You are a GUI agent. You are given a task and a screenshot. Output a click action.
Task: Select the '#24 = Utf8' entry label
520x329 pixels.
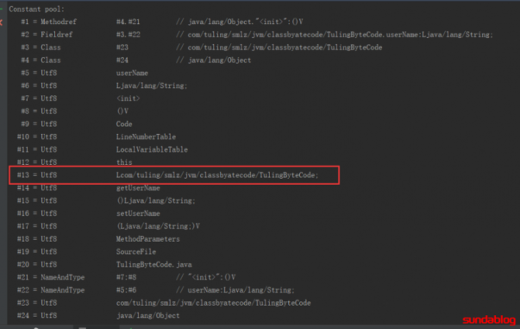point(37,316)
